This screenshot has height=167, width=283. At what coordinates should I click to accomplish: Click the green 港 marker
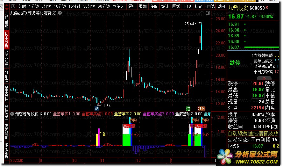point(188,108)
